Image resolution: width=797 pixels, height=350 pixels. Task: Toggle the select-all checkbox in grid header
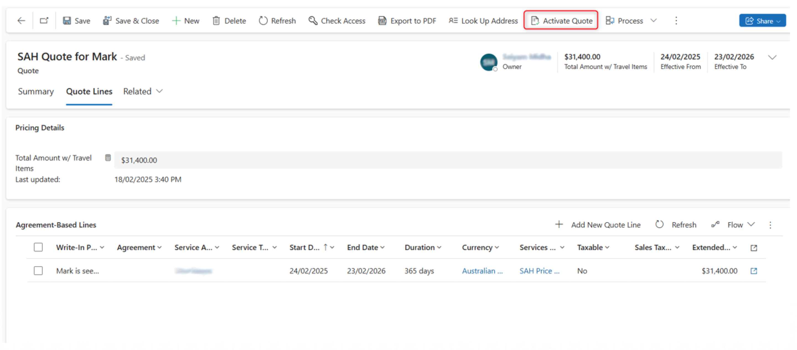point(38,247)
